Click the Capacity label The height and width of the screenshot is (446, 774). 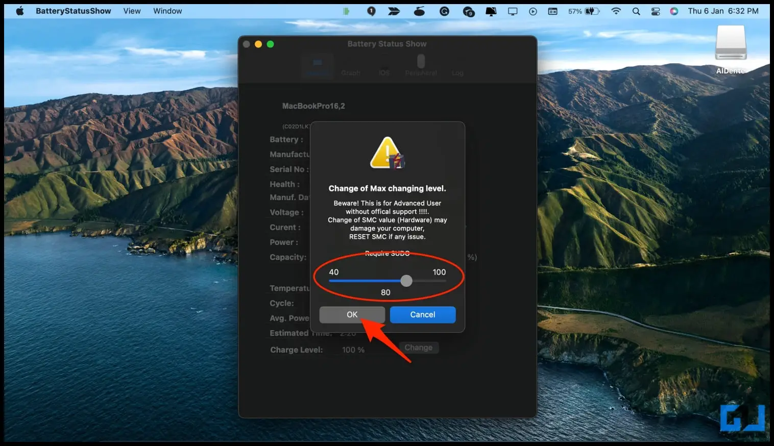(x=288, y=257)
